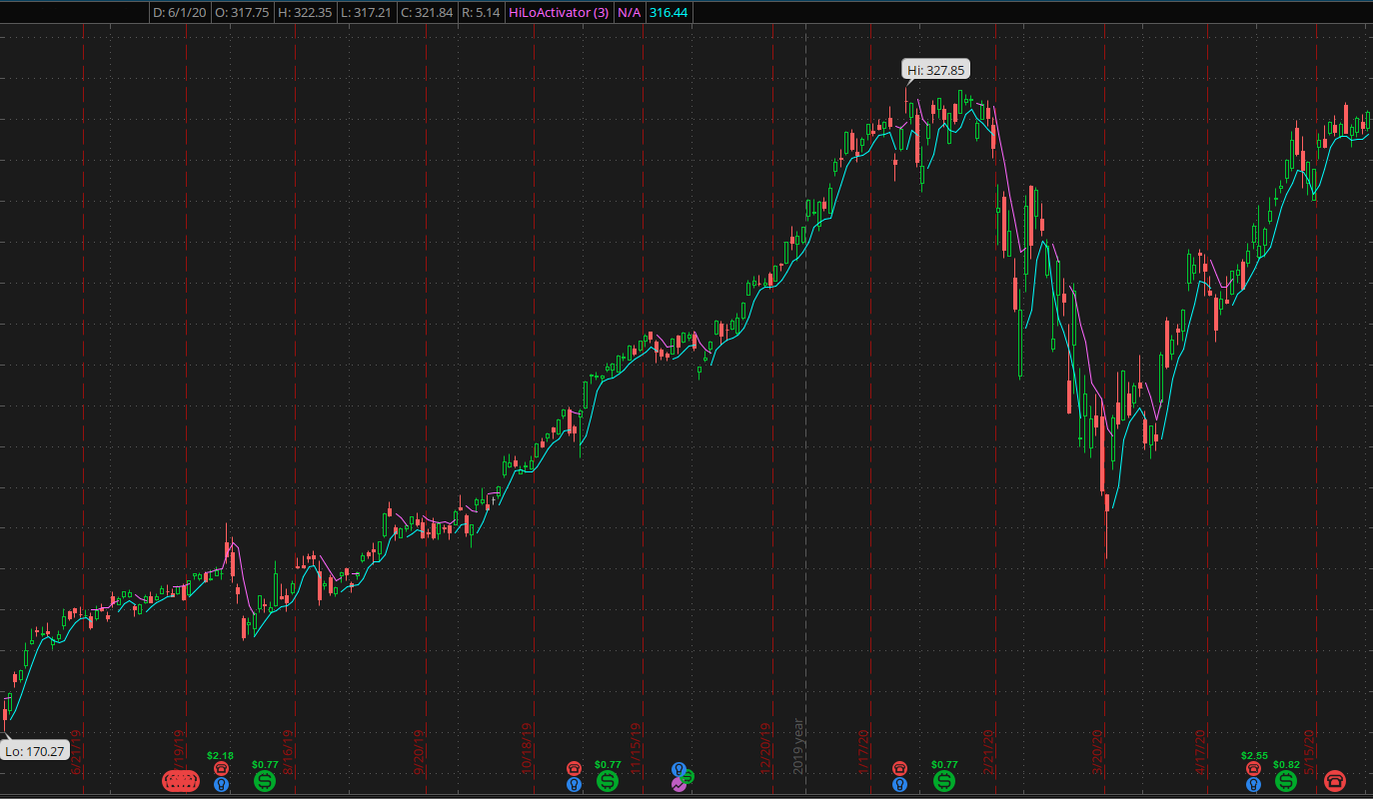Screen dimensions: 1373x799
Task: Click the purple chart event icon after 11/15/19
Action: tap(679, 785)
